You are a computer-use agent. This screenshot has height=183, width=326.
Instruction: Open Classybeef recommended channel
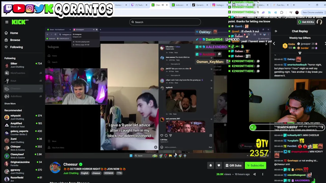[23, 156]
